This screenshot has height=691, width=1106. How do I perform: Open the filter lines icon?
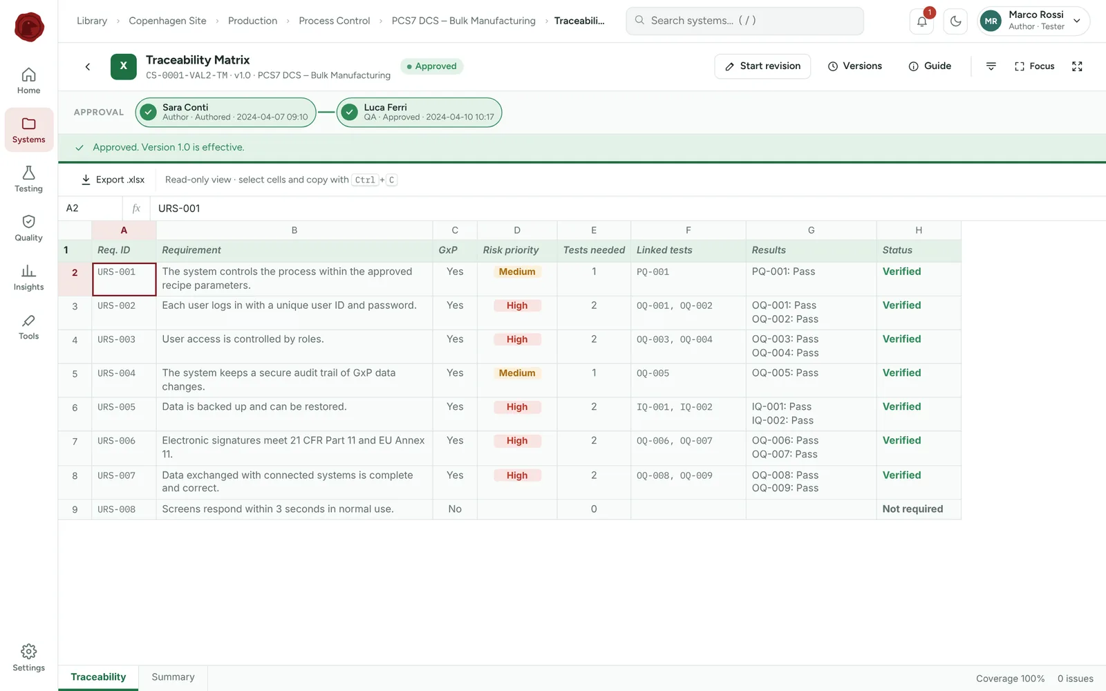(x=991, y=66)
